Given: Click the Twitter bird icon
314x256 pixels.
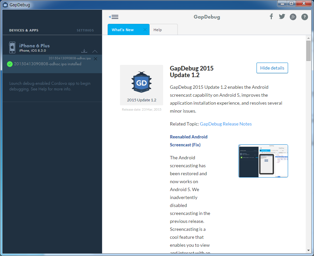Looking at the screenshot, I should [x=282, y=17].
